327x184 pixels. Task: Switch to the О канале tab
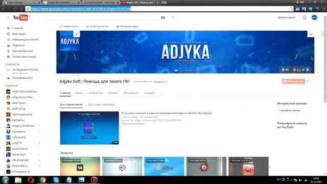pyautogui.click(x=150, y=93)
